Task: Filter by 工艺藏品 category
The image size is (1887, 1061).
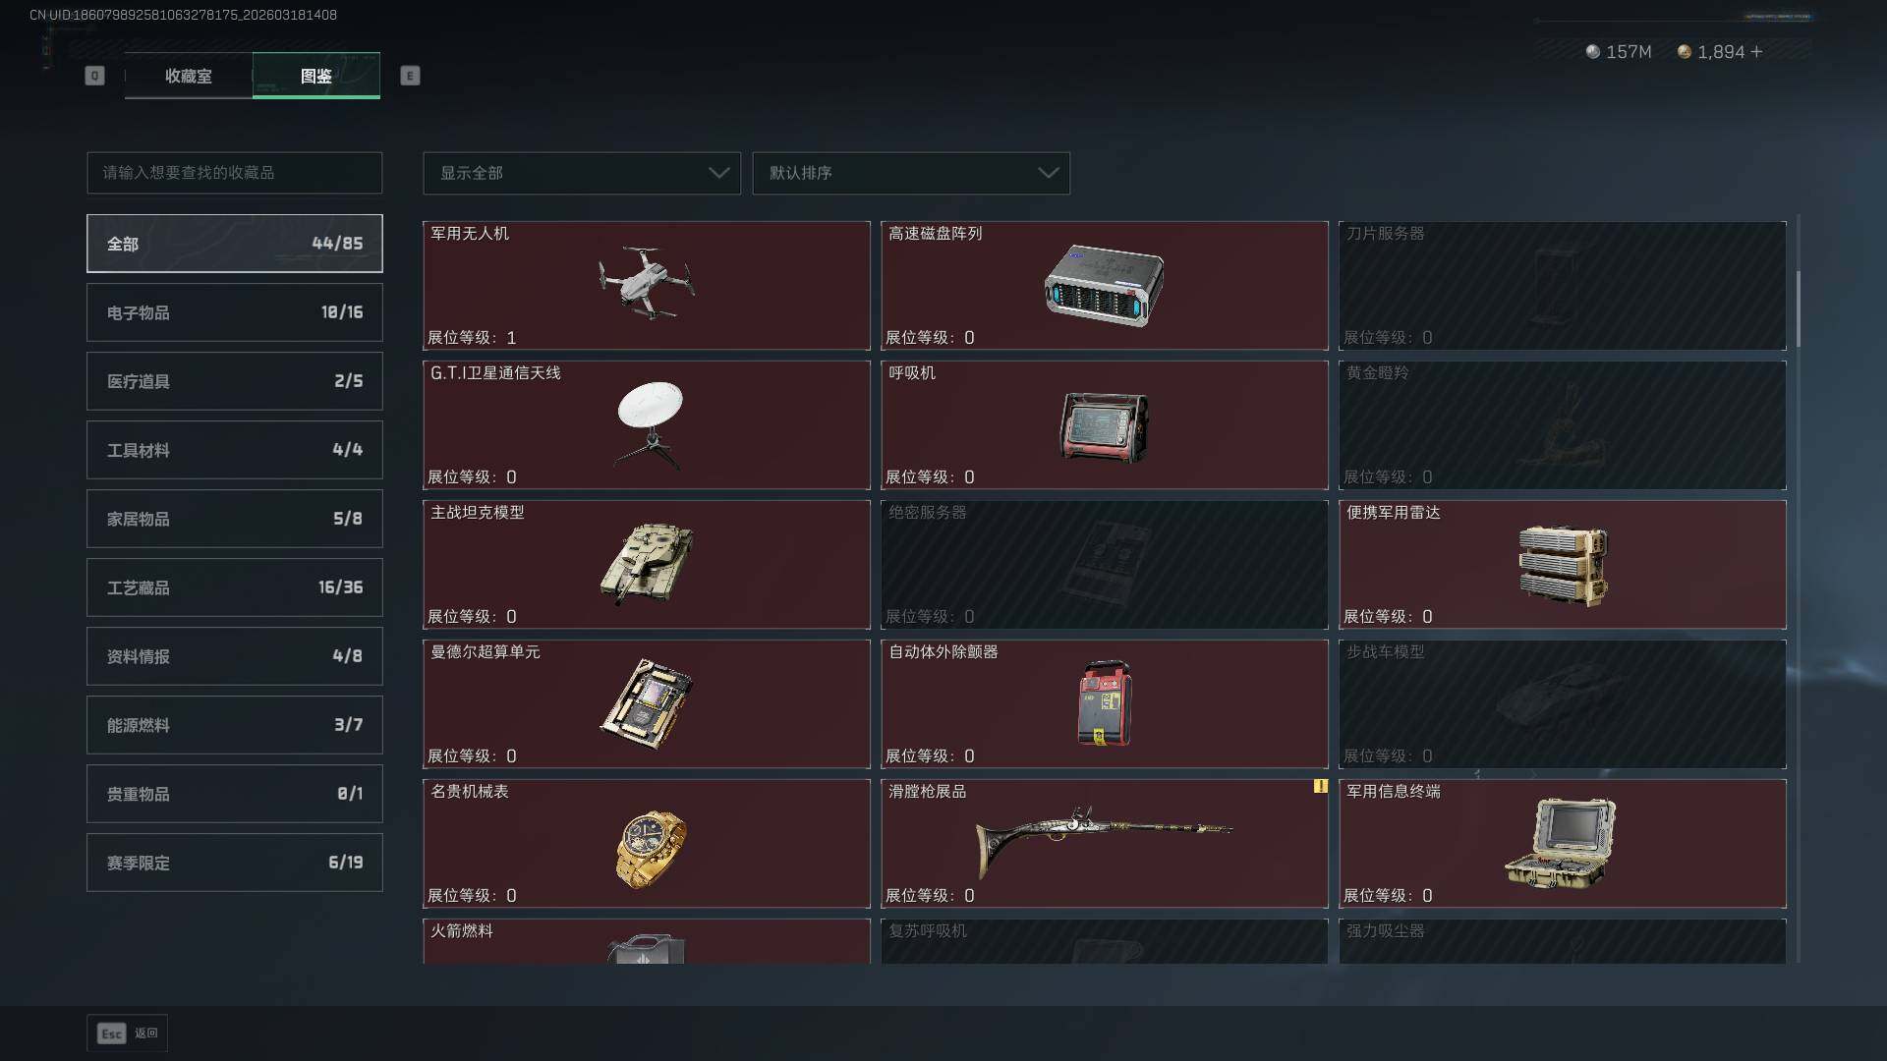Action: 235,587
